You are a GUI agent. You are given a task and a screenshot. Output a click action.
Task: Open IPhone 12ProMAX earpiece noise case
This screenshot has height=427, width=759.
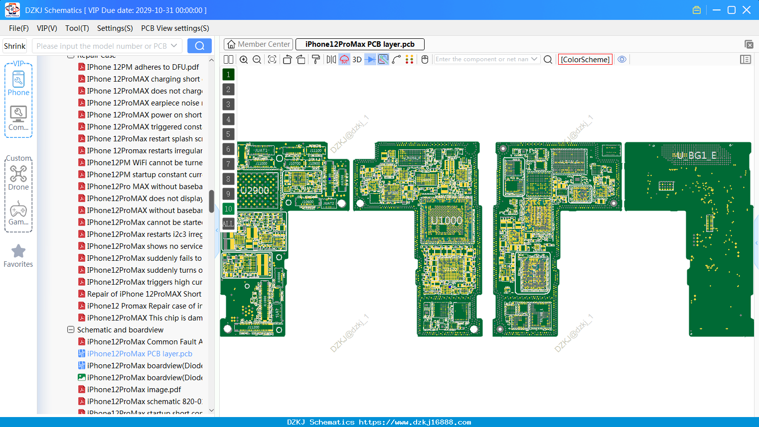[145, 103]
